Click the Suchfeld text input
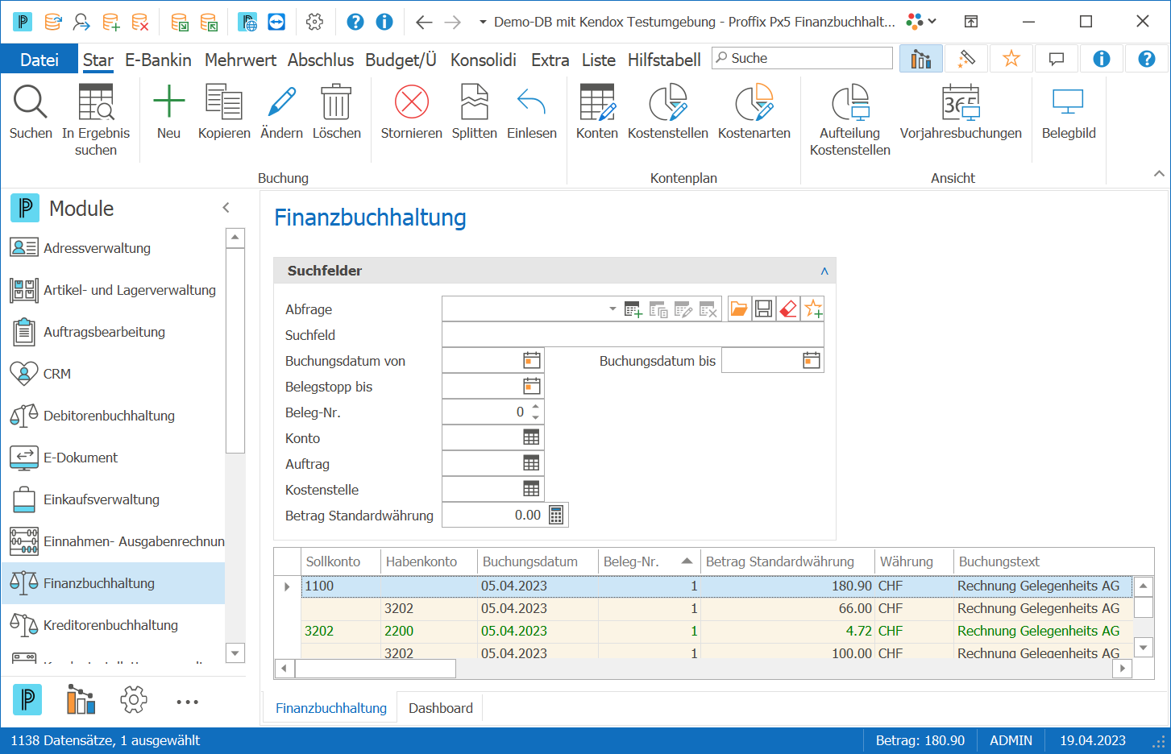1171x754 pixels. 633,335
